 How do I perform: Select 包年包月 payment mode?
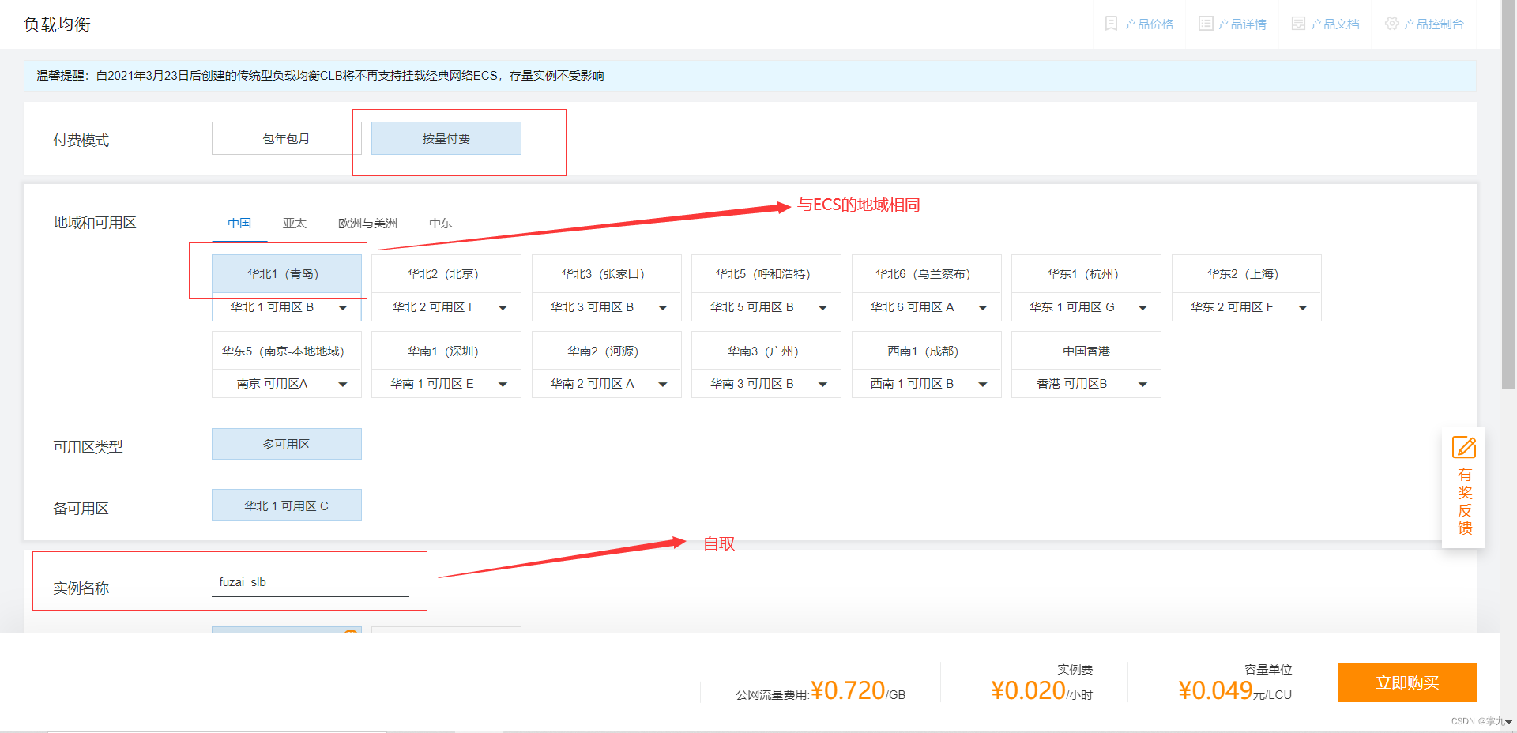tap(286, 137)
